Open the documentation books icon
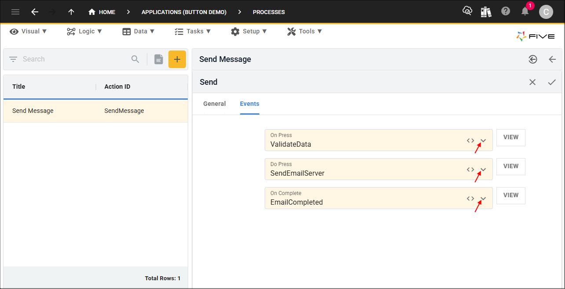Viewport: 565px width, 289px height. (486, 12)
